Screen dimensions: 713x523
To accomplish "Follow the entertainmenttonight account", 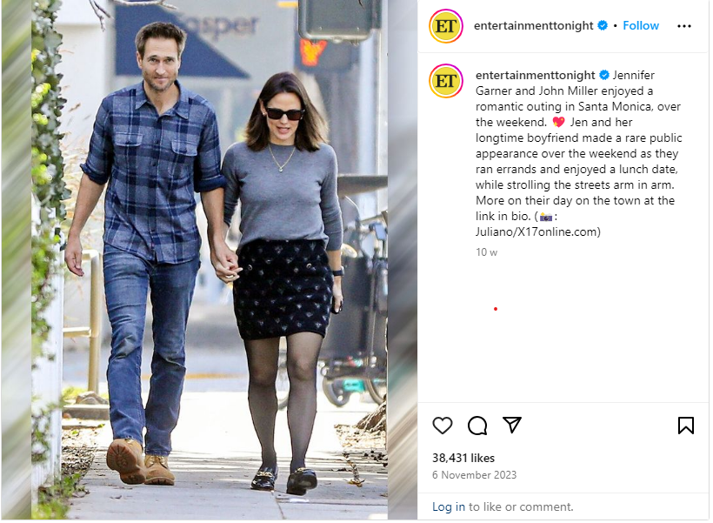I will point(640,25).
